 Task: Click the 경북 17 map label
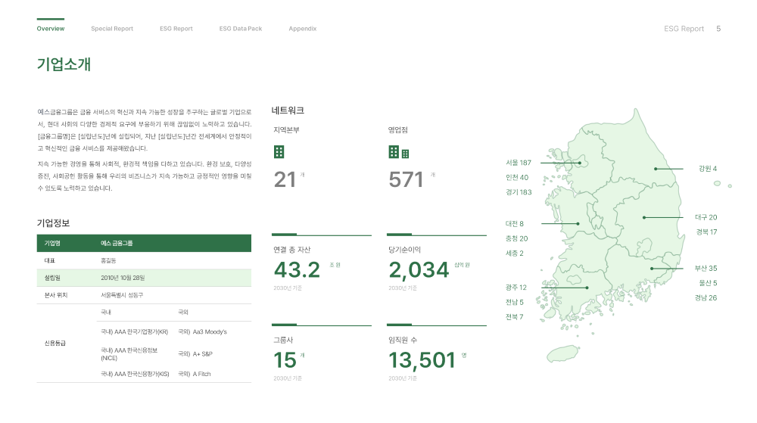pos(707,232)
